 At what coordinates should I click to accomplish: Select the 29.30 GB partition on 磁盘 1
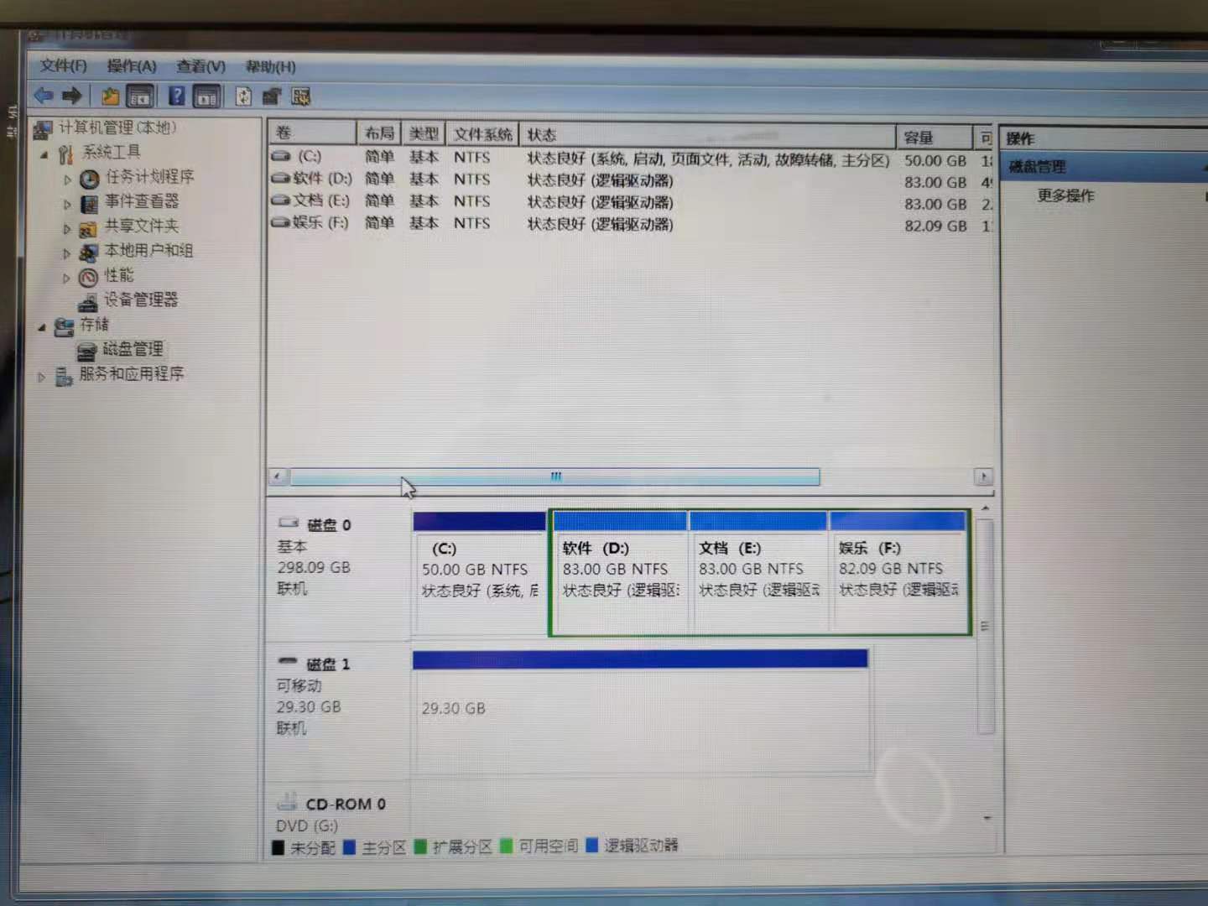coord(641,710)
